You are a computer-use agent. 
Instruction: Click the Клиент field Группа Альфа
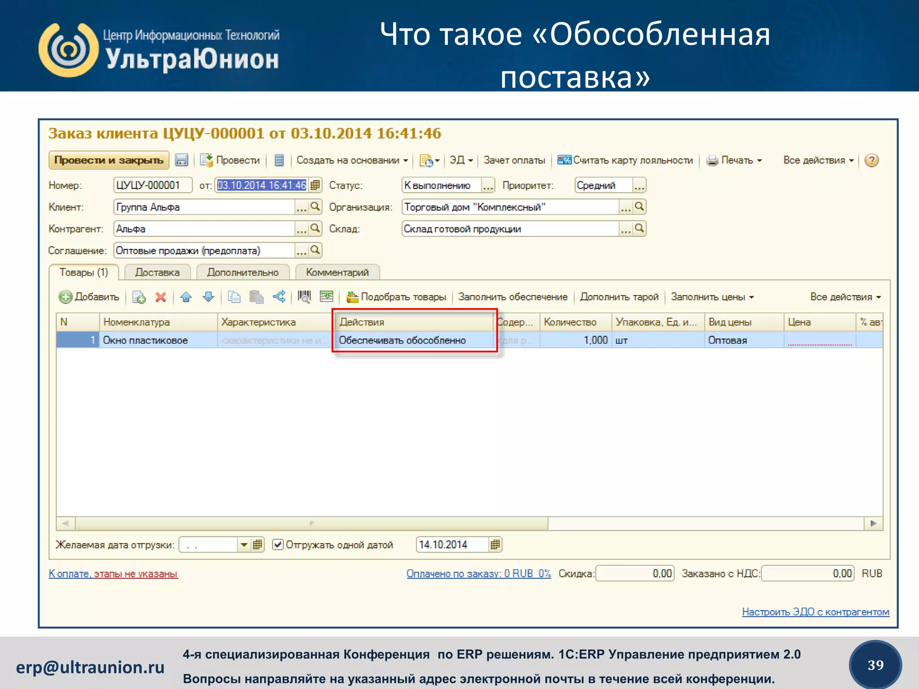[x=205, y=207]
